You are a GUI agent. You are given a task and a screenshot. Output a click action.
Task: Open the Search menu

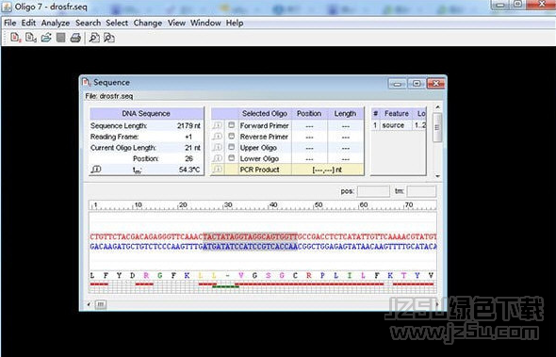tap(88, 23)
